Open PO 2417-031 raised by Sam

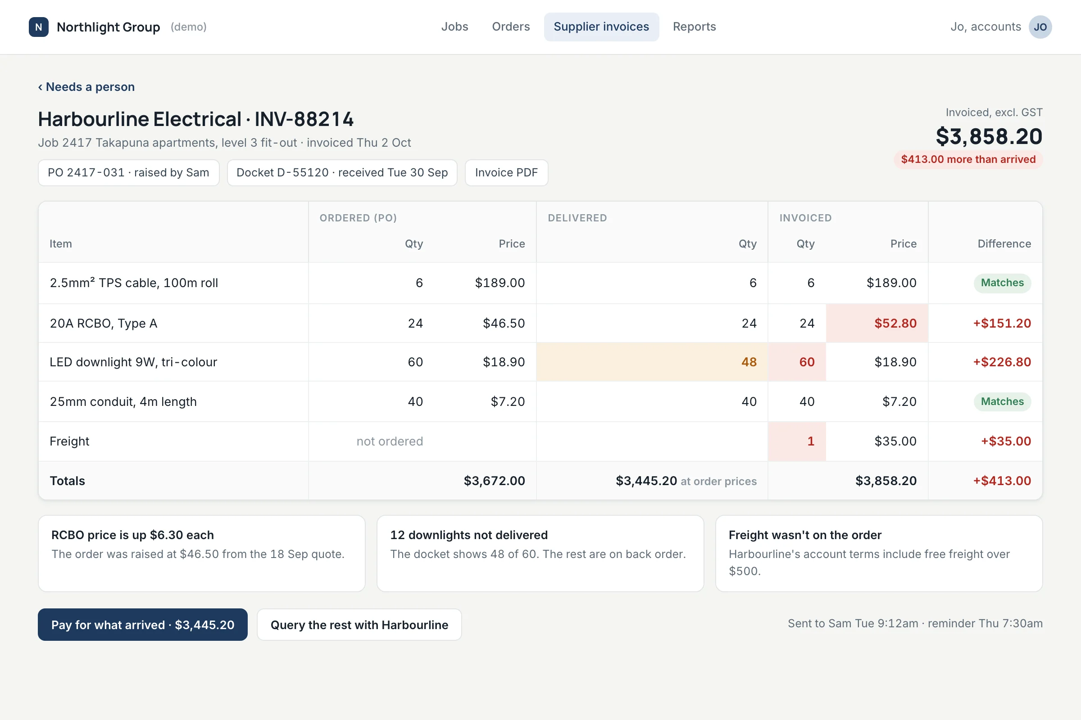pos(129,173)
